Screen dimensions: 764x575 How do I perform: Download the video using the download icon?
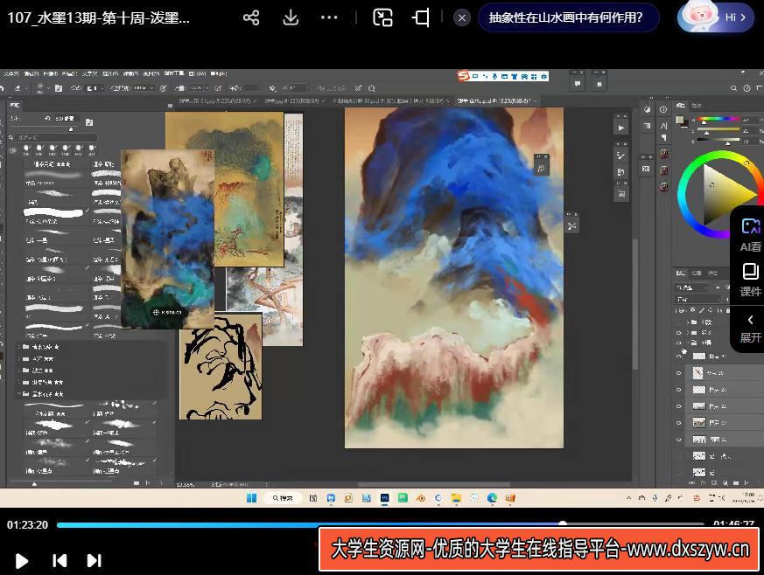291,18
